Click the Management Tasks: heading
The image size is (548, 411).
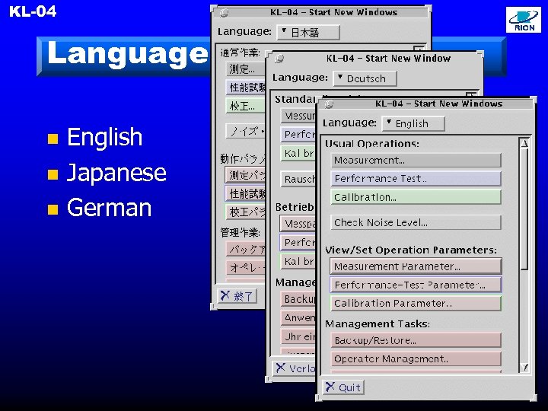pyautogui.click(x=377, y=324)
